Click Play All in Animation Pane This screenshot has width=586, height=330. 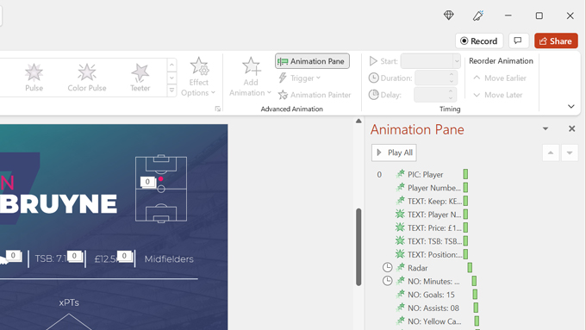pos(394,153)
